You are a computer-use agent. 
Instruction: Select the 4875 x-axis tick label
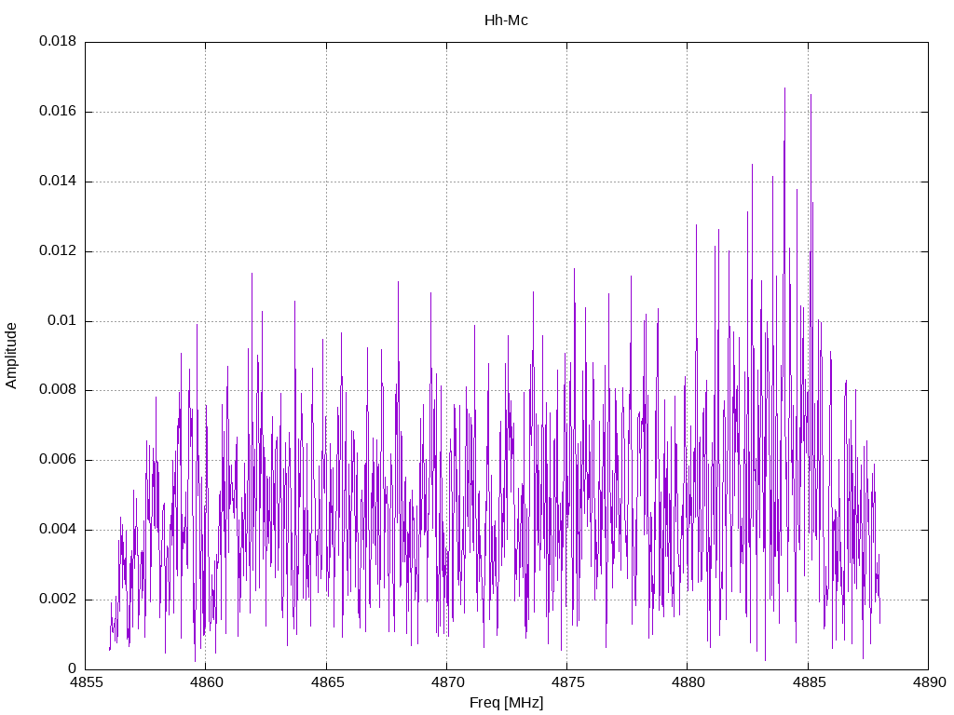[x=566, y=683]
